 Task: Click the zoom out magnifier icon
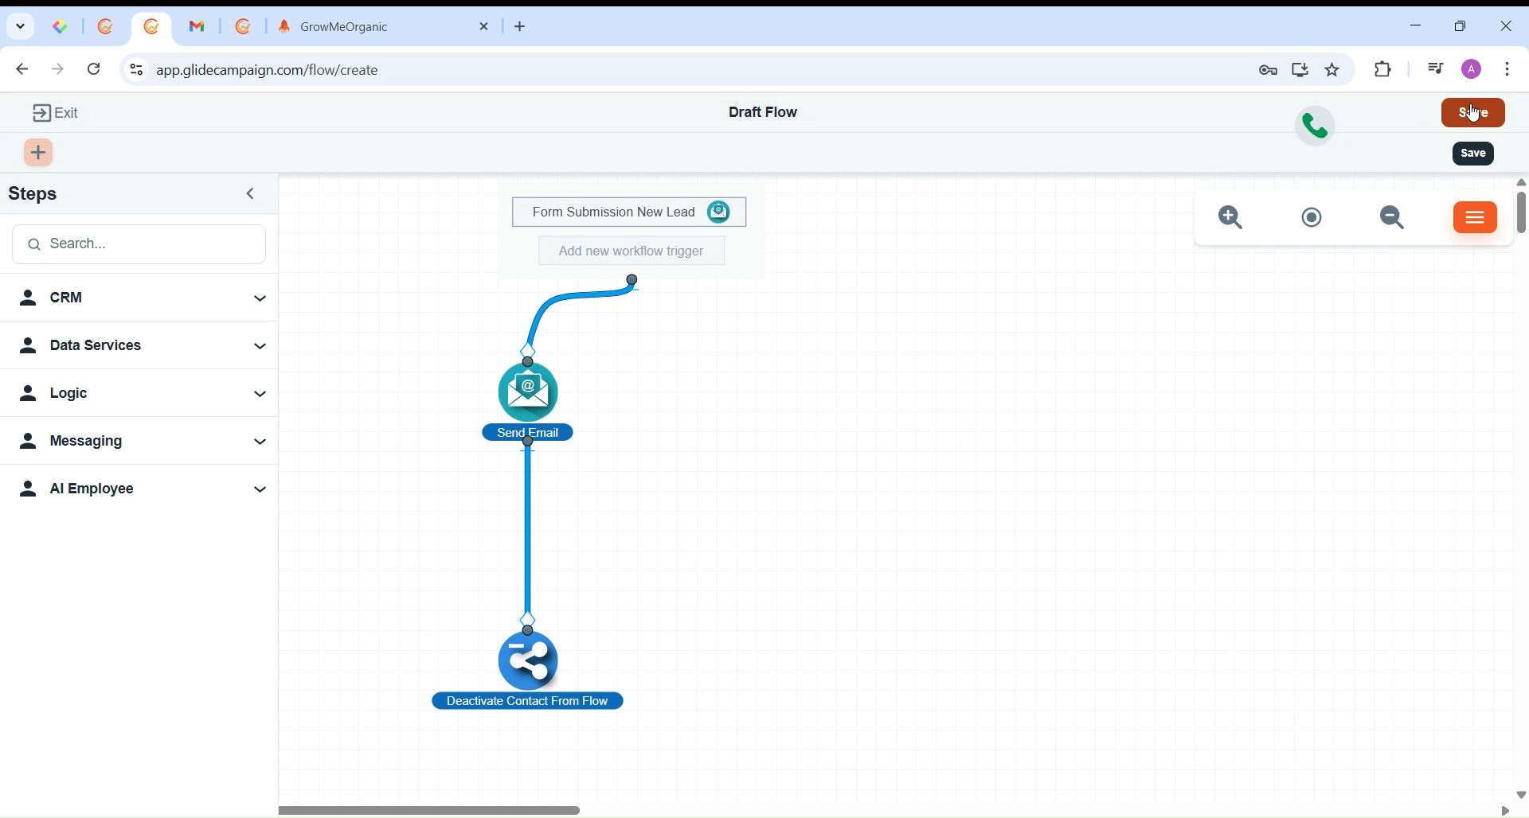point(1394,218)
